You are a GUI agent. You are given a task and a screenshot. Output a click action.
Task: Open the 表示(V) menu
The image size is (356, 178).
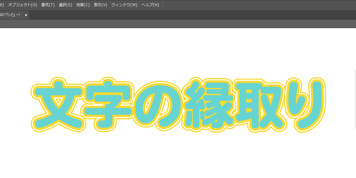tap(100, 5)
